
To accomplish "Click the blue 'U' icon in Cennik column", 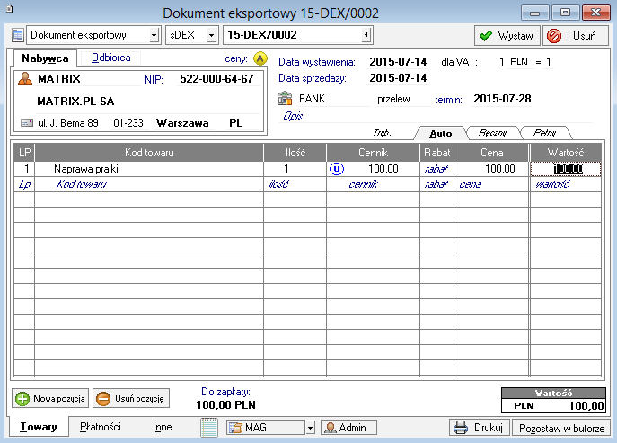I will click(338, 168).
